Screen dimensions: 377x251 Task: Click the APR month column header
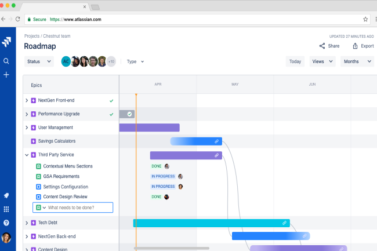point(158,84)
